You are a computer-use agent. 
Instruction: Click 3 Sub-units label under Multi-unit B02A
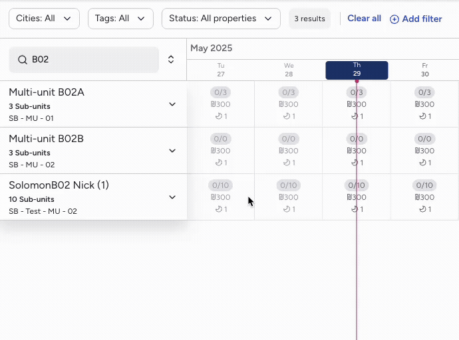pyautogui.click(x=29, y=106)
